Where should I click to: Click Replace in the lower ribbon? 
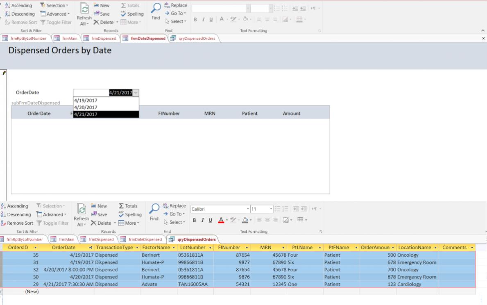[x=174, y=206]
